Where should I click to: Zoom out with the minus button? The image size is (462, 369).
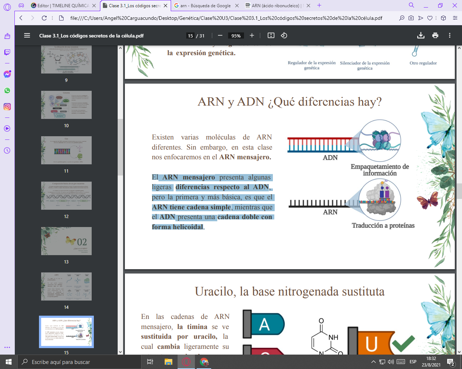[220, 35]
